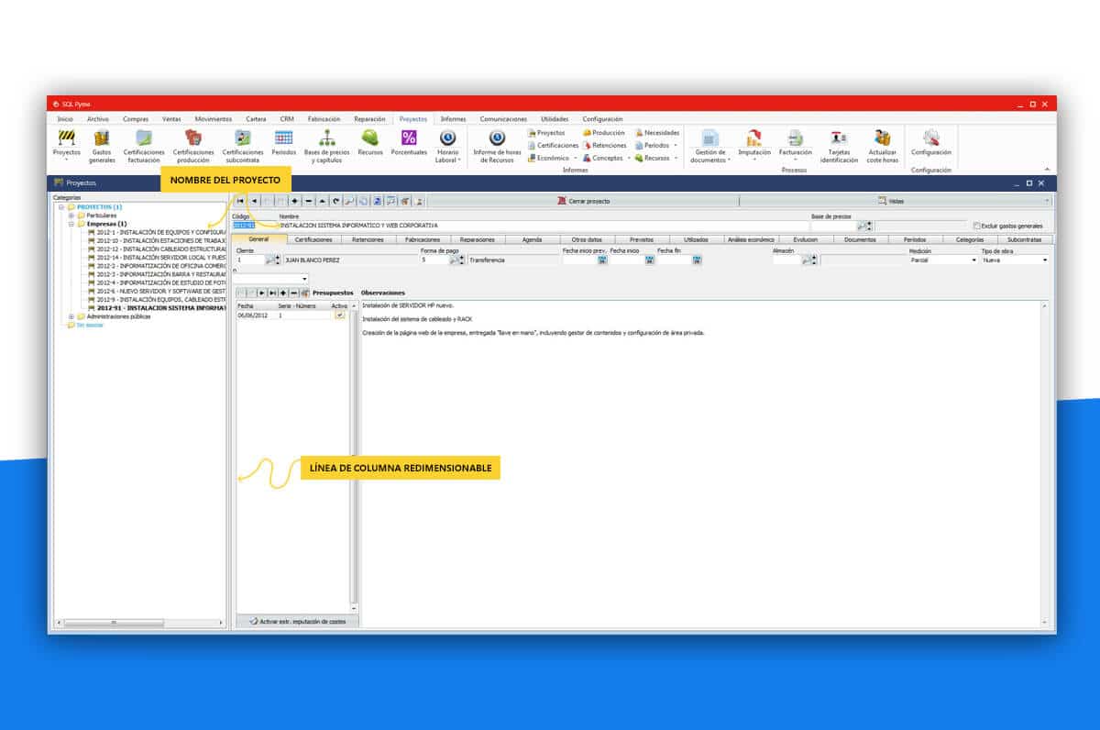The height and width of the screenshot is (730, 1100).
Task: Expand the Particulares tree folder
Action: [71, 216]
